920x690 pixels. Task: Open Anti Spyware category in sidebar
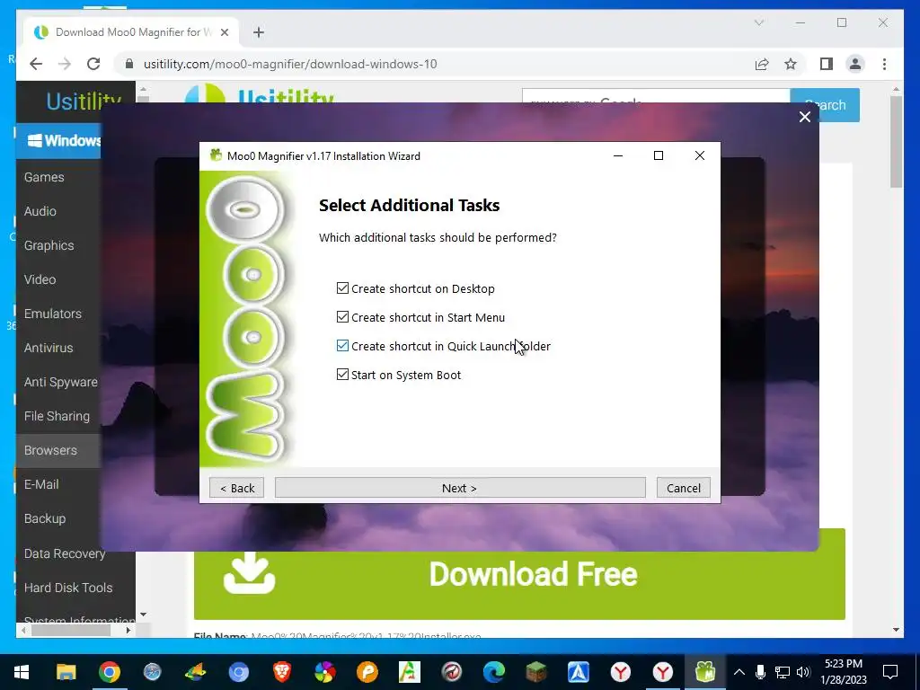60,381
